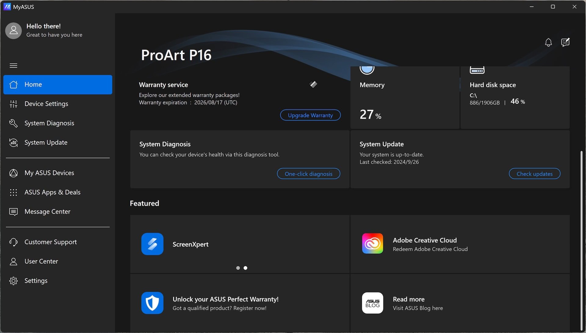Click the user avatar icon
This screenshot has height=333, width=586.
pyautogui.click(x=13, y=30)
